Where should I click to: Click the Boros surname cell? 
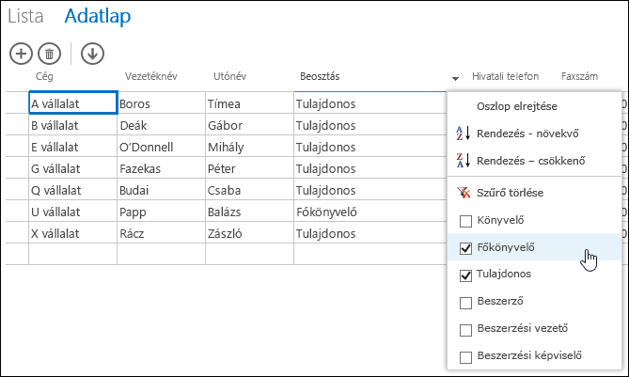point(162,102)
